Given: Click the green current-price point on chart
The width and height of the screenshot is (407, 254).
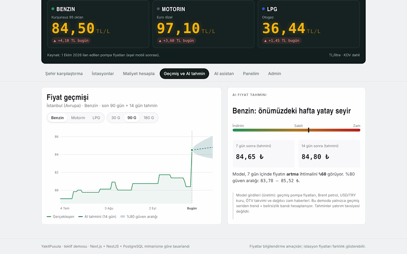Looking at the screenshot, I should (192, 150).
